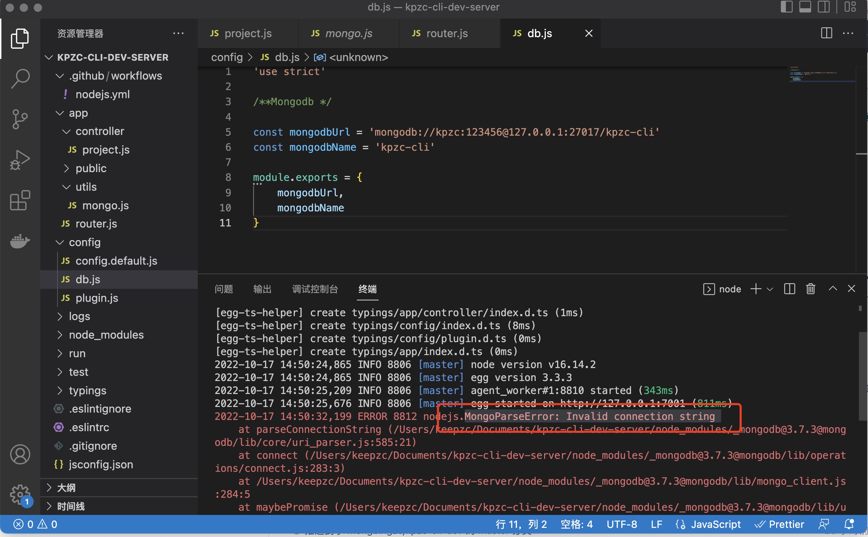Close the db.js editor tab
Screen dimensions: 868x537
pyautogui.click(x=589, y=33)
